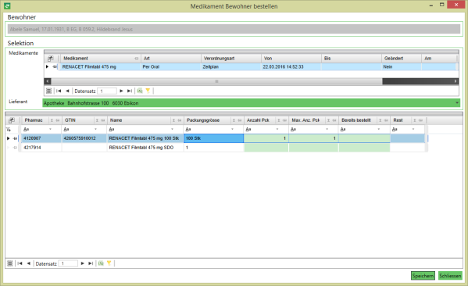The image size is (468, 286).
Task: Go to next record in Medikamente navigator
Action: click(121, 91)
